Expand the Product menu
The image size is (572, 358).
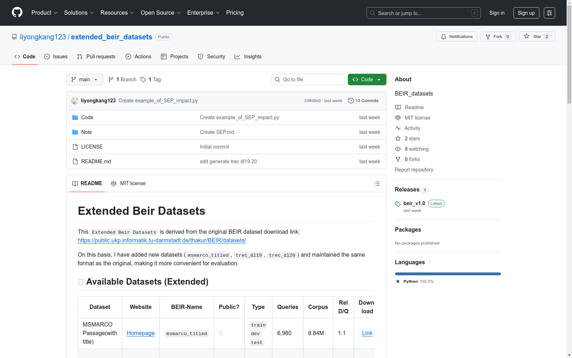pyautogui.click(x=44, y=13)
